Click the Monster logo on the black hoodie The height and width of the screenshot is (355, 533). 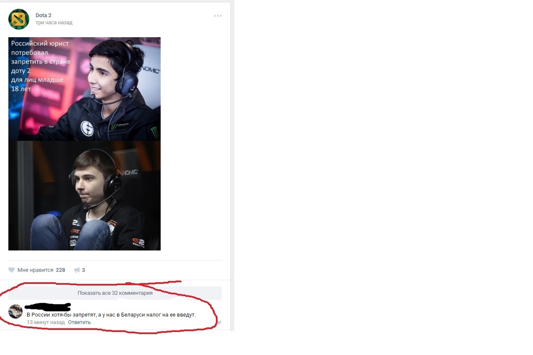coord(155,133)
